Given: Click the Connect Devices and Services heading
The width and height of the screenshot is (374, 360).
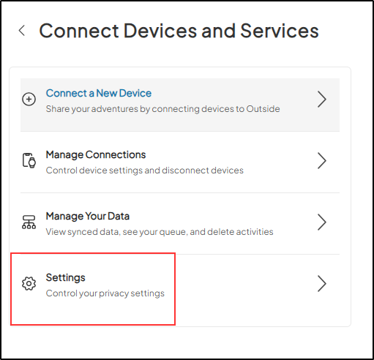Looking at the screenshot, I should point(179,31).
